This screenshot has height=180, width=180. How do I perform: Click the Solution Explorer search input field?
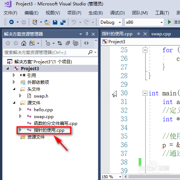45,53
